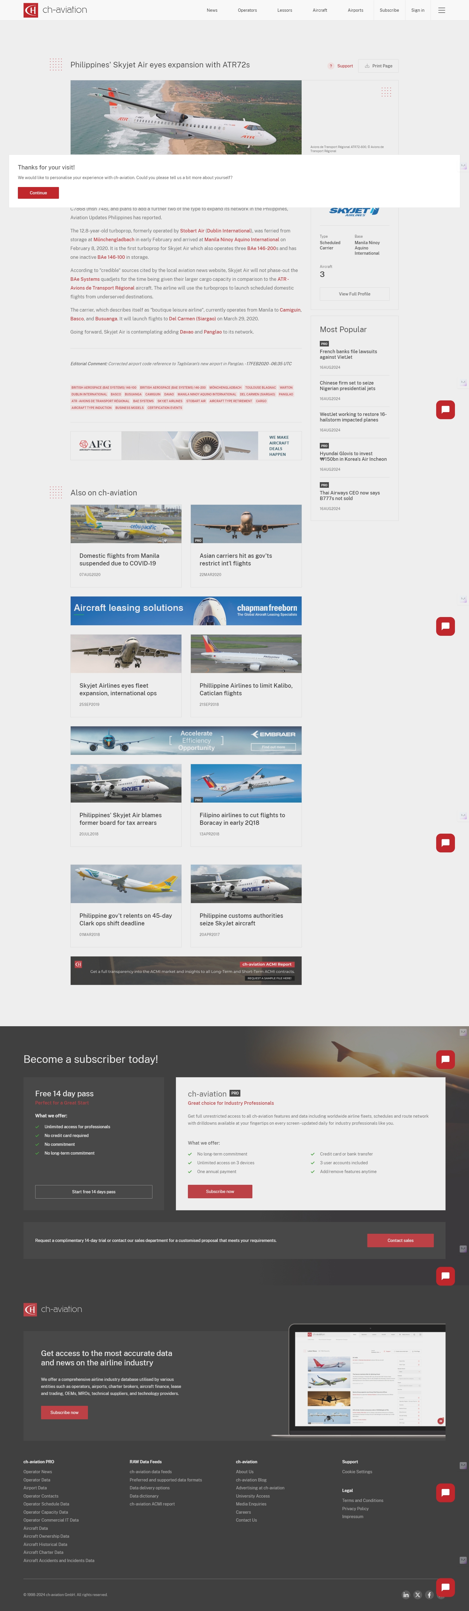
Task: Open the ch-aviation Facebook page
Action: tap(429, 1595)
